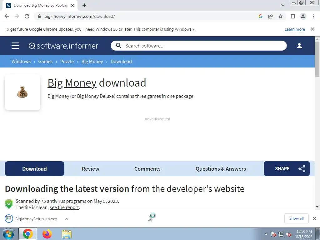Viewport: 320px width, 240px height.
Task: Click the page vertical scrollbar
Action: pos(317,59)
